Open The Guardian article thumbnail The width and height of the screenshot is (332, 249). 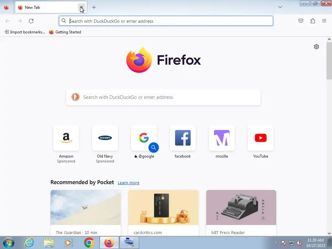click(x=86, y=207)
